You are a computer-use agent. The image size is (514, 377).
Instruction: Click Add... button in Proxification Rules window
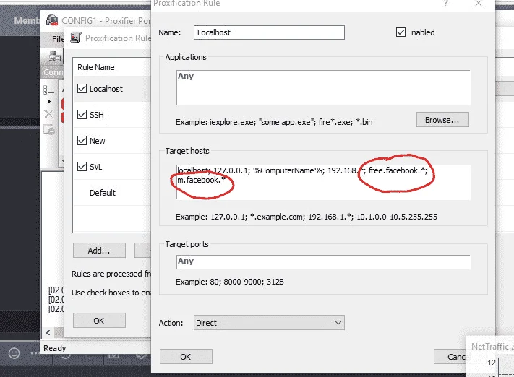pos(99,251)
